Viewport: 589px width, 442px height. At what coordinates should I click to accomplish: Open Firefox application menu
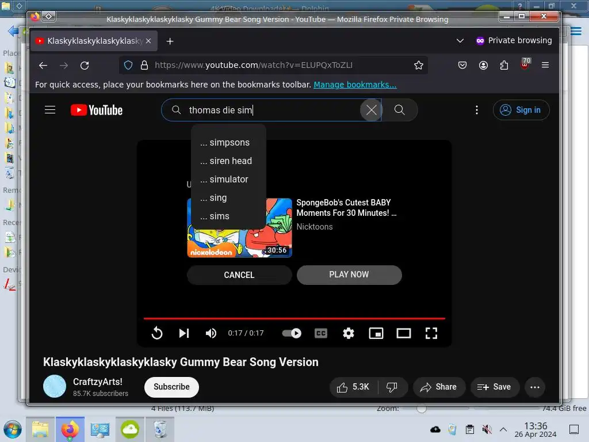(545, 66)
